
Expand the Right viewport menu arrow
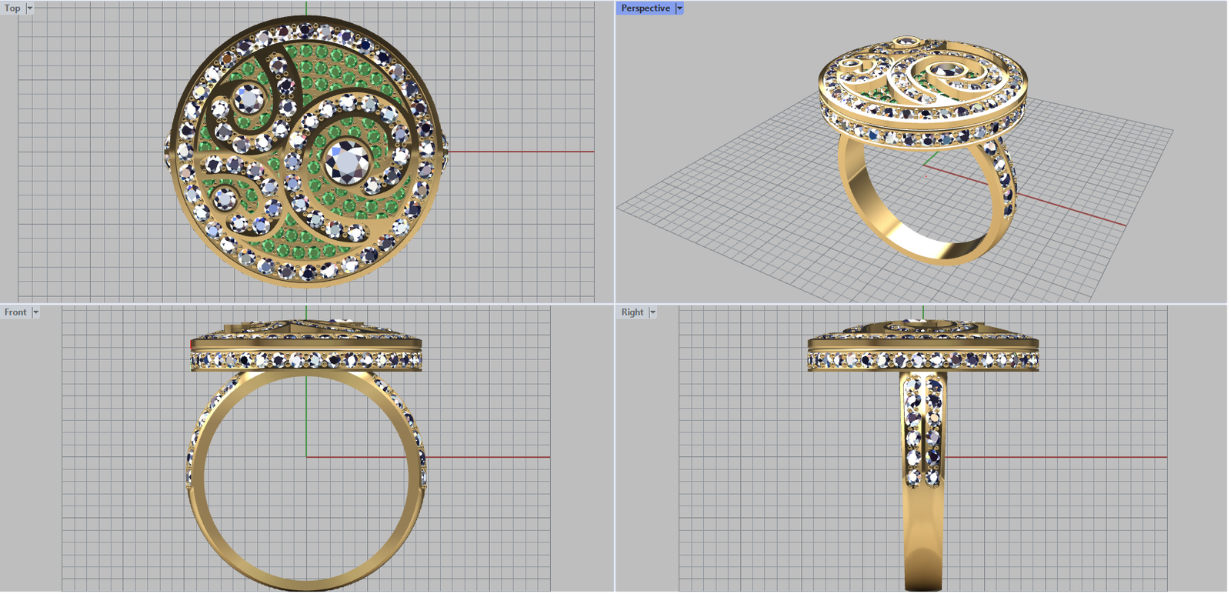click(x=652, y=312)
